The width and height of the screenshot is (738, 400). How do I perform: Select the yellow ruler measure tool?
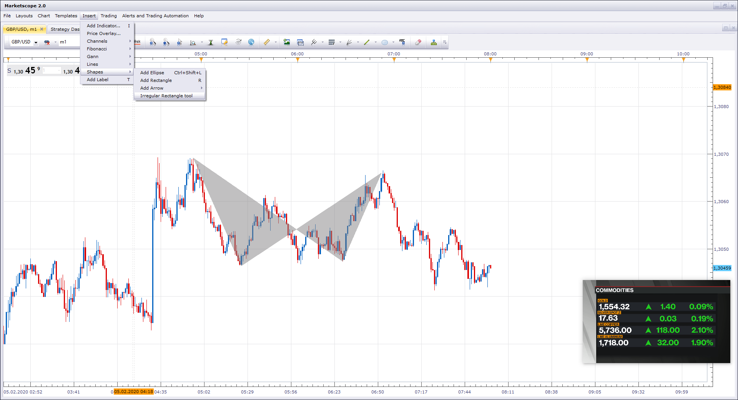point(267,42)
